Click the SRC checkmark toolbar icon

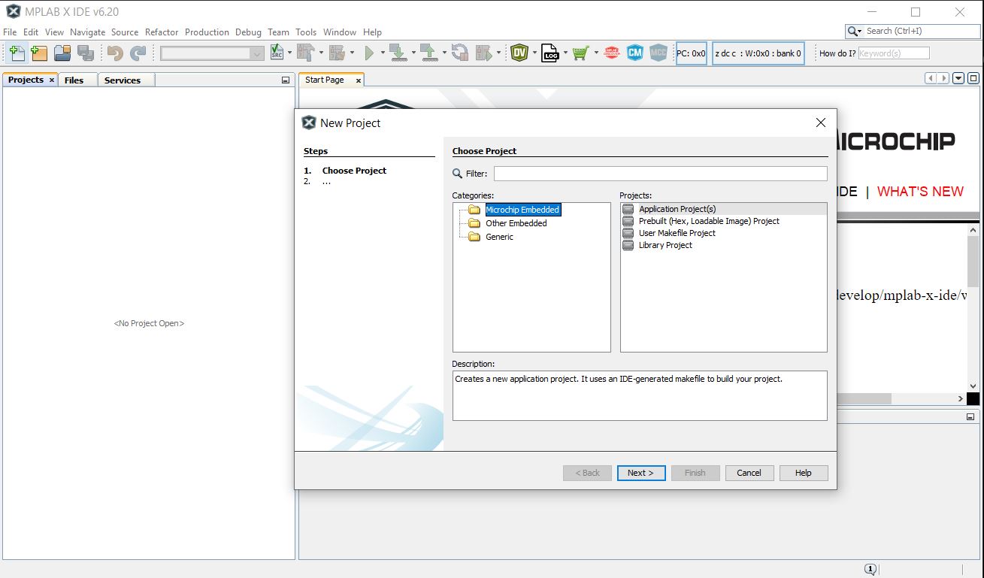click(277, 53)
